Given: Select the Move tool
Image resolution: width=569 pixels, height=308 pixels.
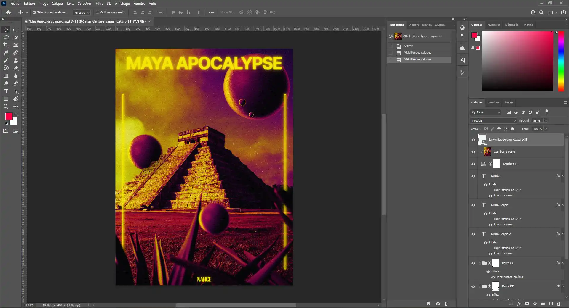Looking at the screenshot, I should (x=6, y=30).
